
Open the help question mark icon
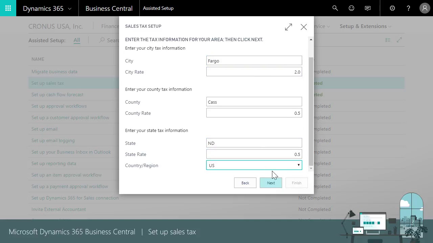click(x=408, y=8)
